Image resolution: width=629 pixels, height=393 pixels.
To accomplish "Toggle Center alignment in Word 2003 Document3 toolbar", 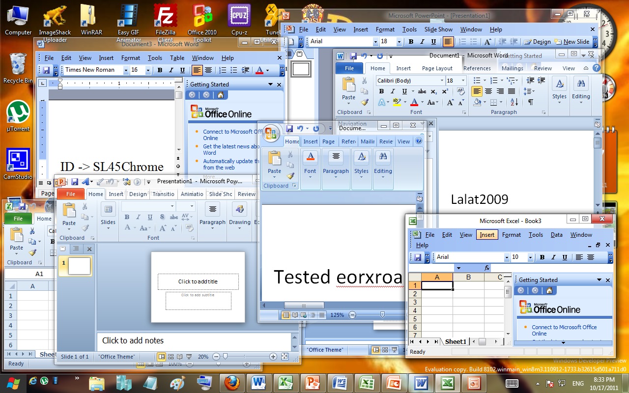I will tap(208, 70).
